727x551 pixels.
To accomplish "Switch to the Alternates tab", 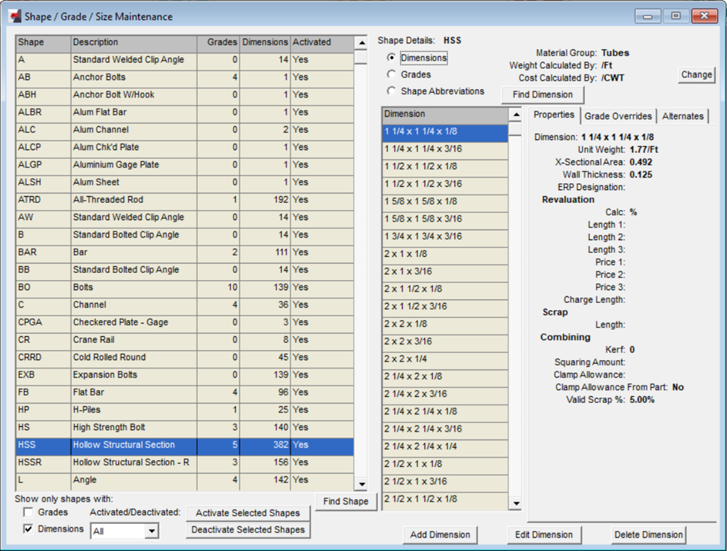I will 683,116.
